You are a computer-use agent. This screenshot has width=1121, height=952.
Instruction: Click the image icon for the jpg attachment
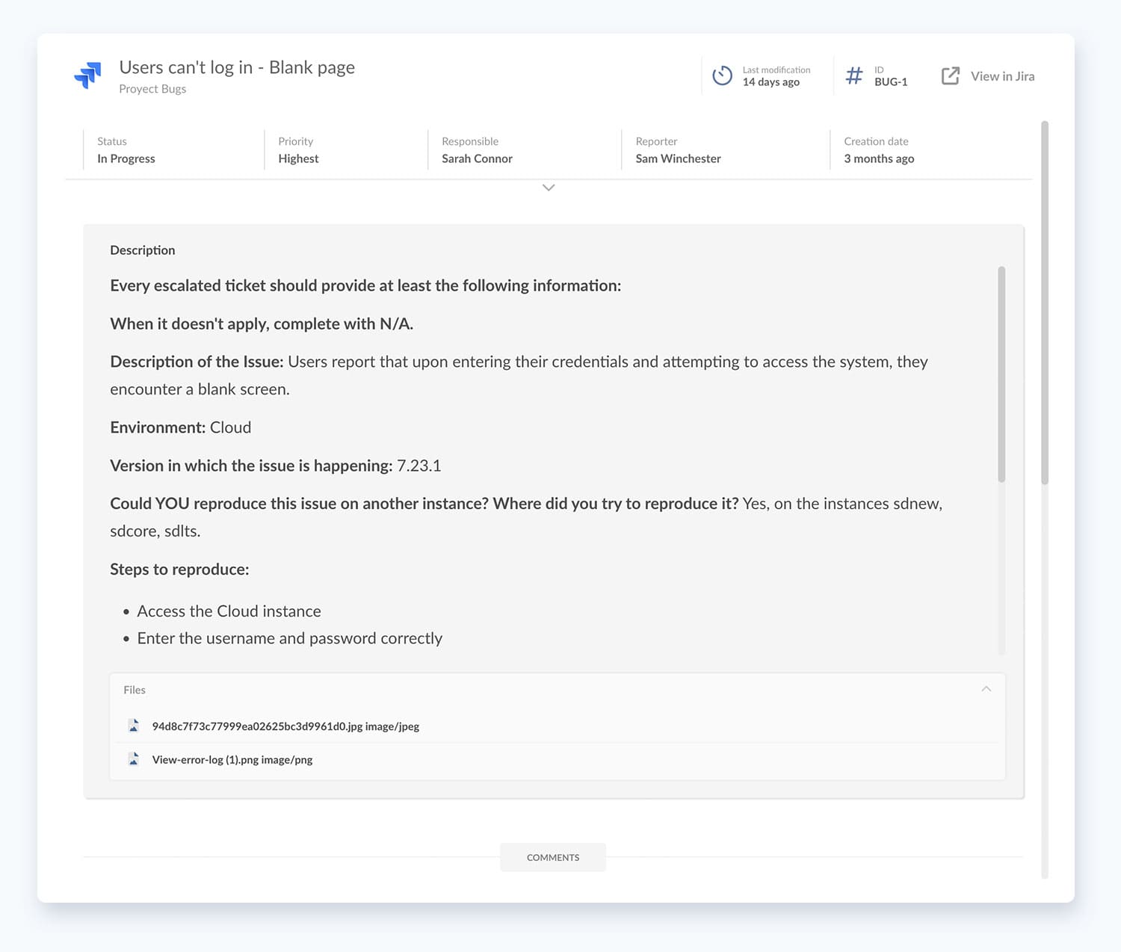tap(134, 725)
